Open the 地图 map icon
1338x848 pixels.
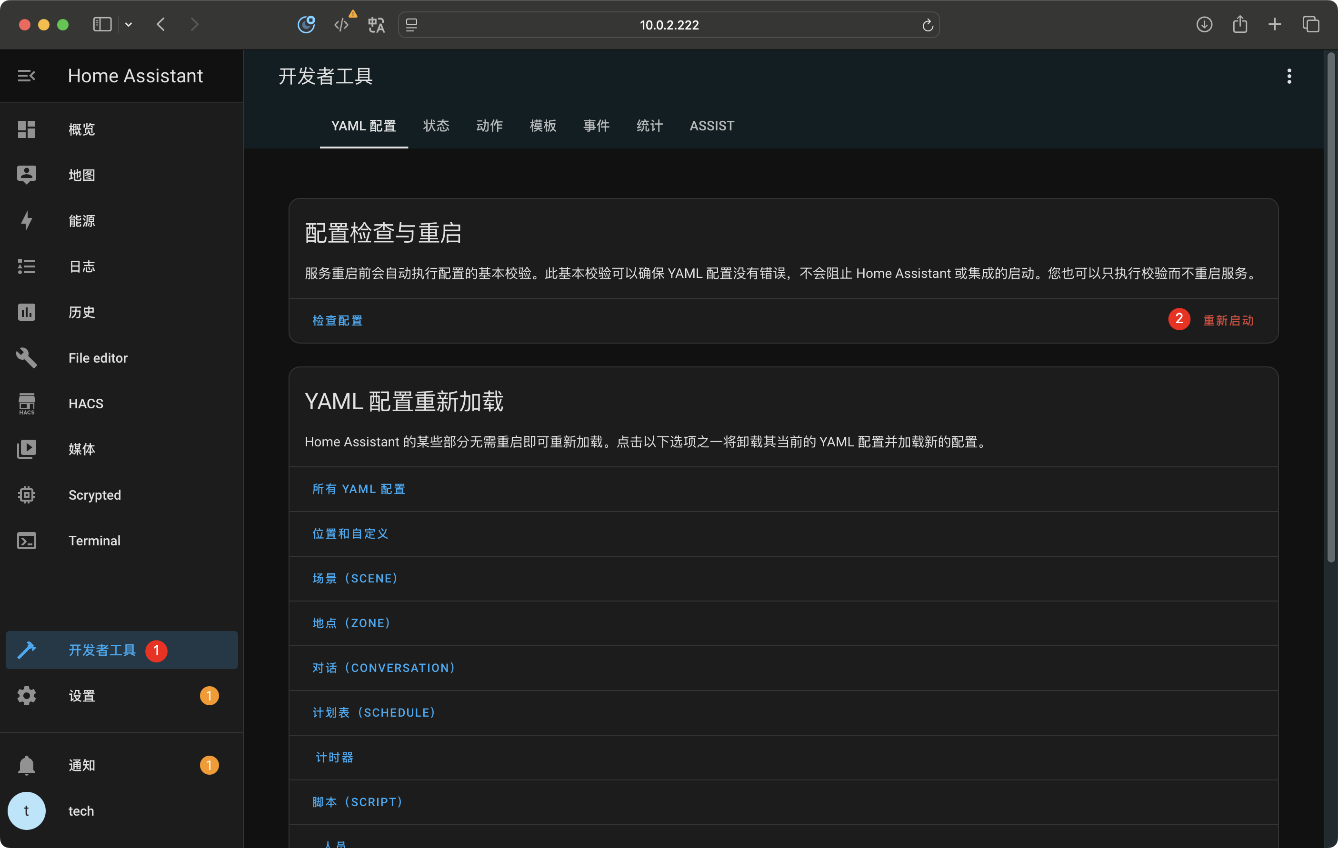tap(26, 175)
